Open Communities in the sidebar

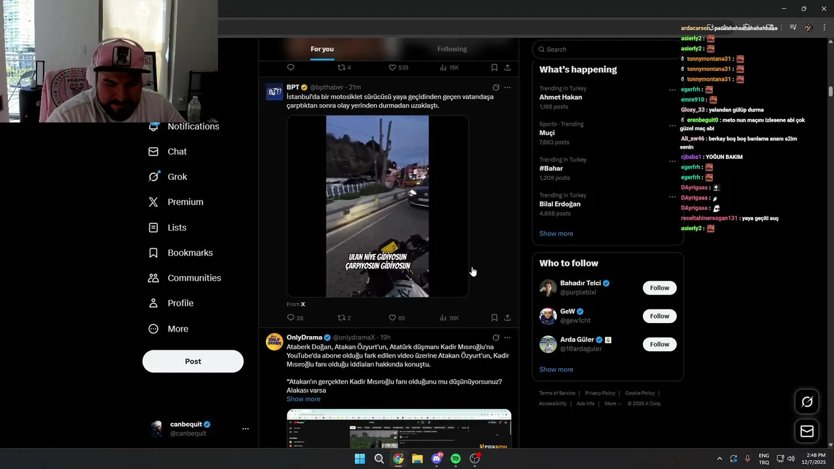point(184,278)
